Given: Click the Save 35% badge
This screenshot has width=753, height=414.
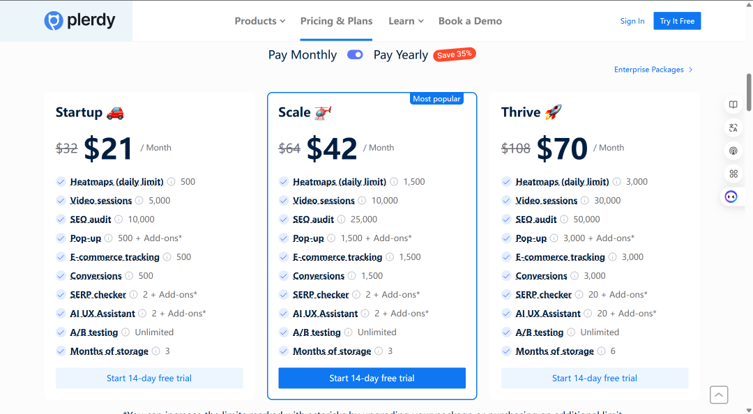Looking at the screenshot, I should [x=455, y=54].
